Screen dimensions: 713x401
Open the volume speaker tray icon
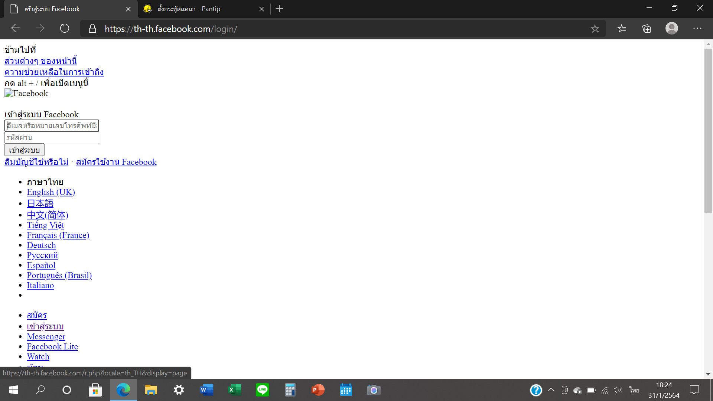(618, 390)
